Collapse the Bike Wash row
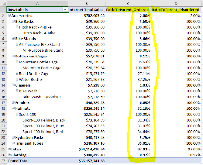This screenshot has width=203, height=165. pos(17,91)
